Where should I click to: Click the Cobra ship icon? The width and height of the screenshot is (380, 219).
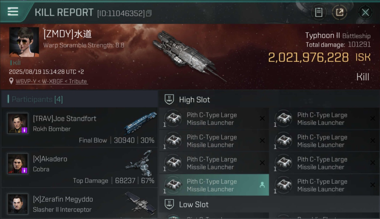(x=139, y=164)
